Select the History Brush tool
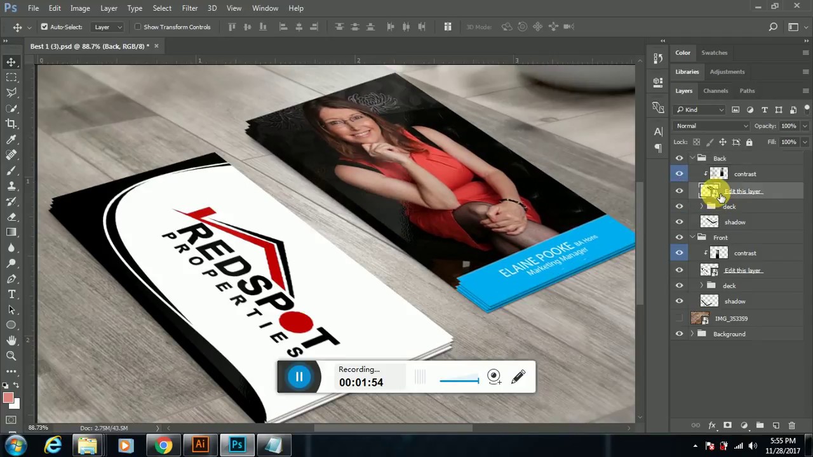Screen dimensions: 813x457 [11, 201]
